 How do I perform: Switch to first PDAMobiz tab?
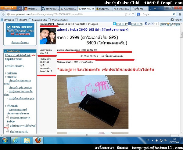[68, 9]
